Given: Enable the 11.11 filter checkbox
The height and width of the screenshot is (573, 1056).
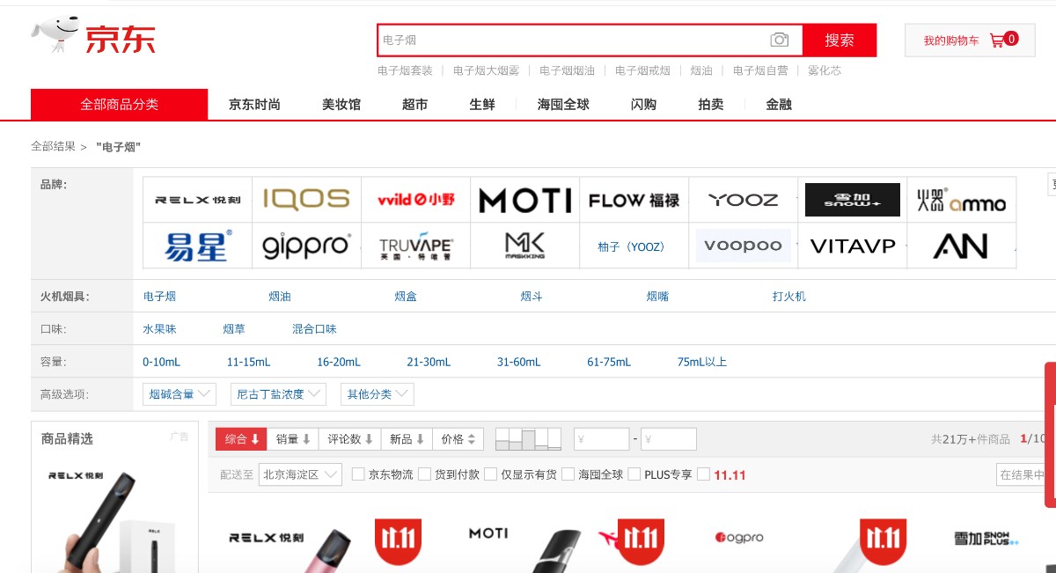Looking at the screenshot, I should click(703, 474).
